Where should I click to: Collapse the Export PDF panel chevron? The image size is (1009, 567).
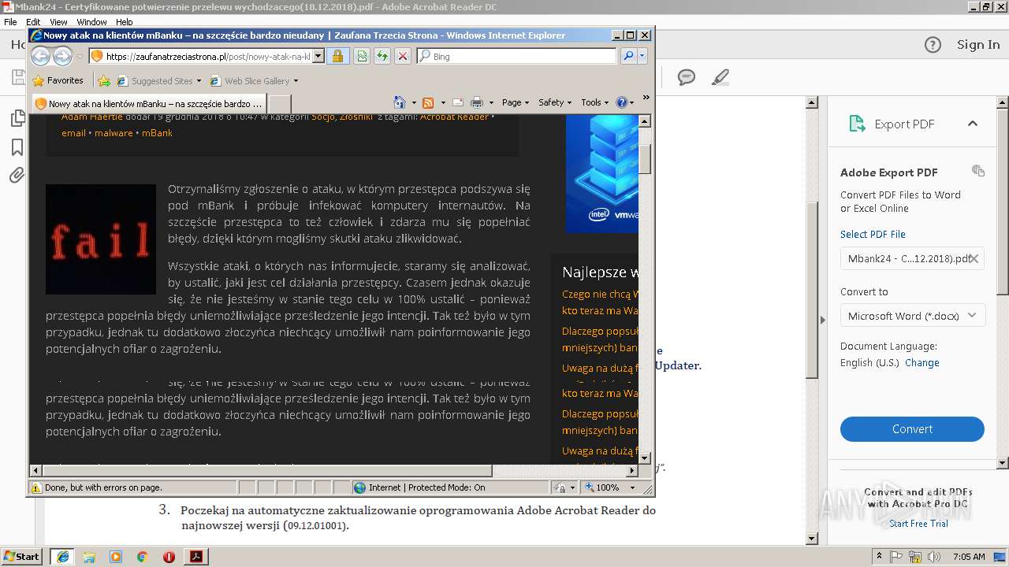pos(972,124)
